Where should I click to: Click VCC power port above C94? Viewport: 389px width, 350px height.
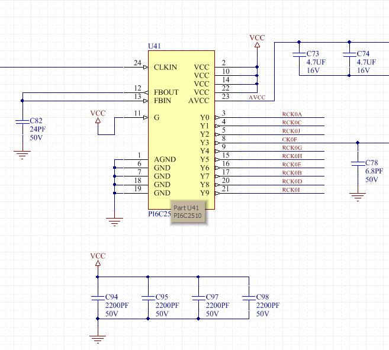[98, 259]
